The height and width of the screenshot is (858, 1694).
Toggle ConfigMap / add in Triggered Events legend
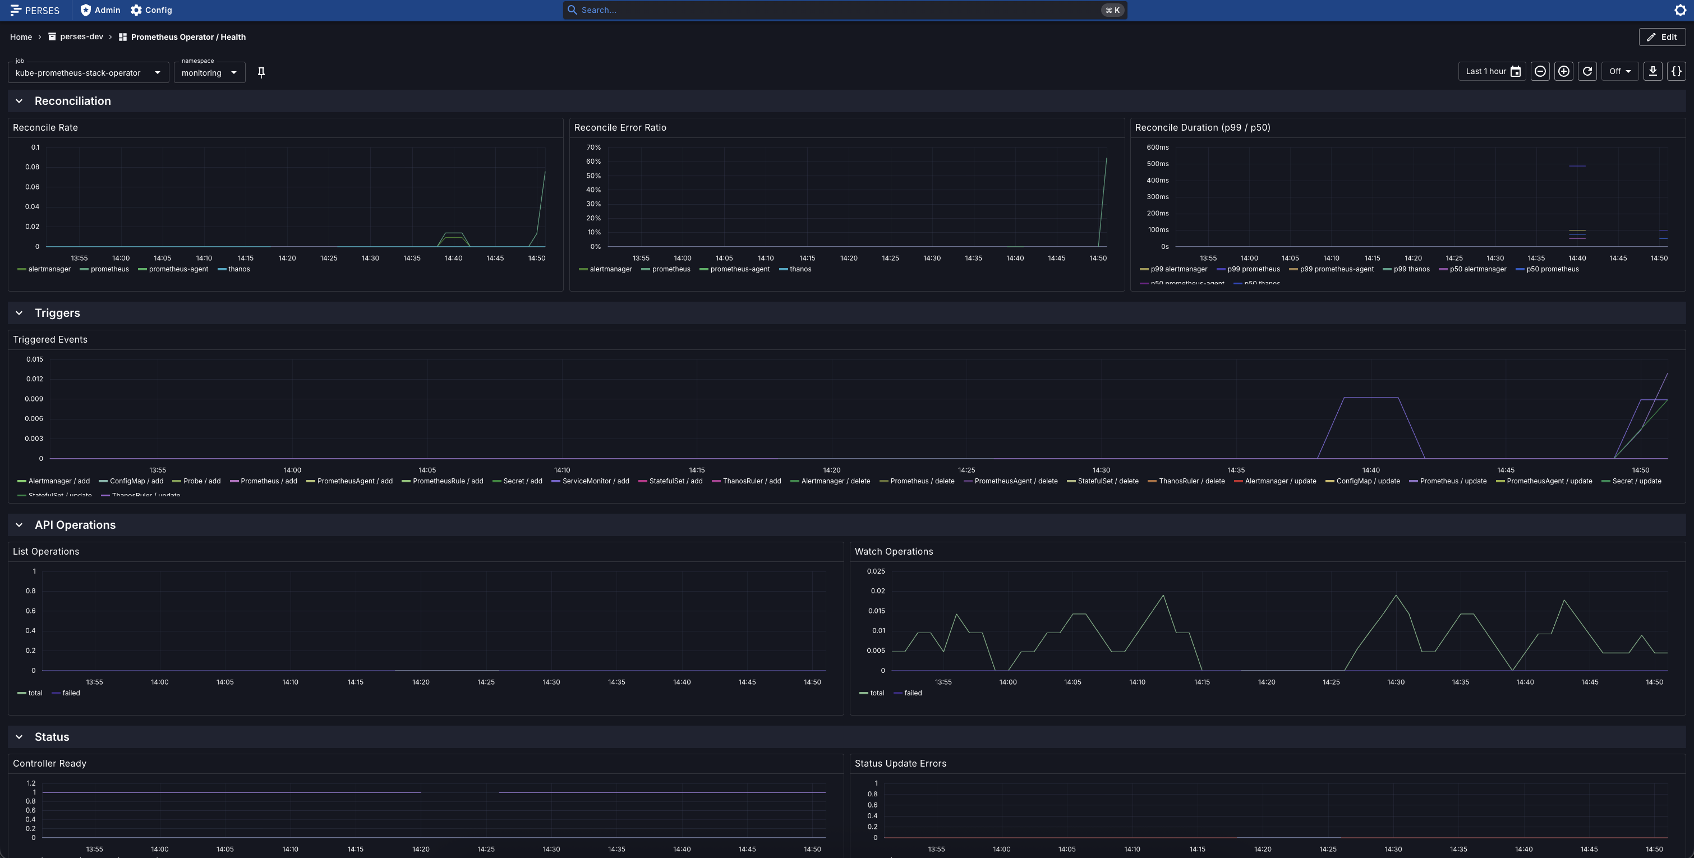[131, 481]
